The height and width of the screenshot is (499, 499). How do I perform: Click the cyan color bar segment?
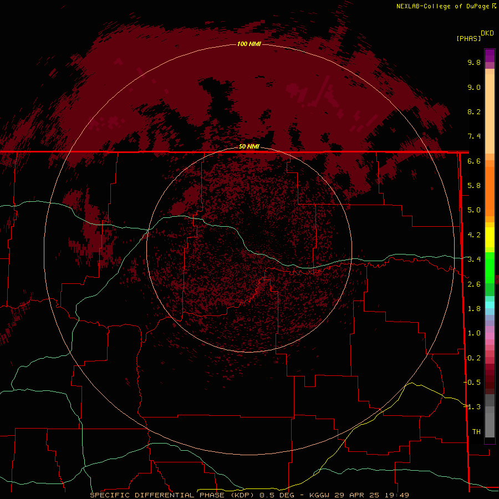(x=490, y=305)
